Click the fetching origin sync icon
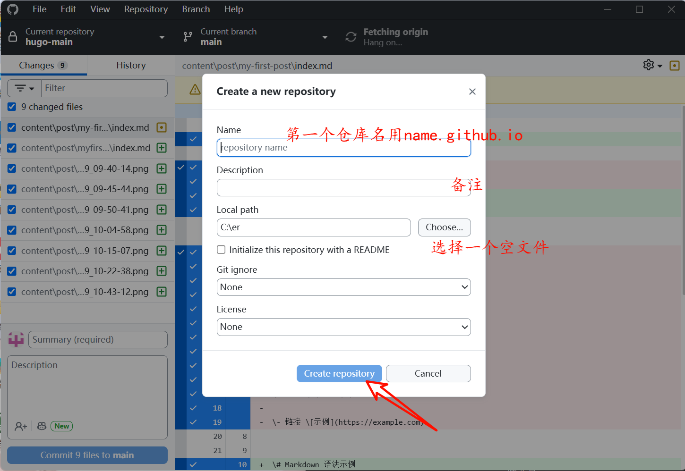Viewport: 685px width, 471px height. click(x=351, y=37)
